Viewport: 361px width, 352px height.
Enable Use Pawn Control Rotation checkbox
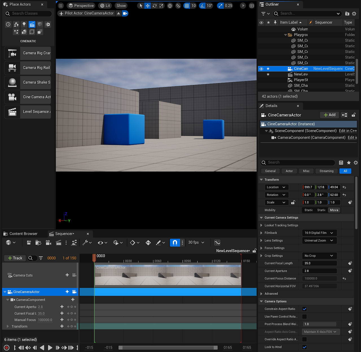point(305,317)
